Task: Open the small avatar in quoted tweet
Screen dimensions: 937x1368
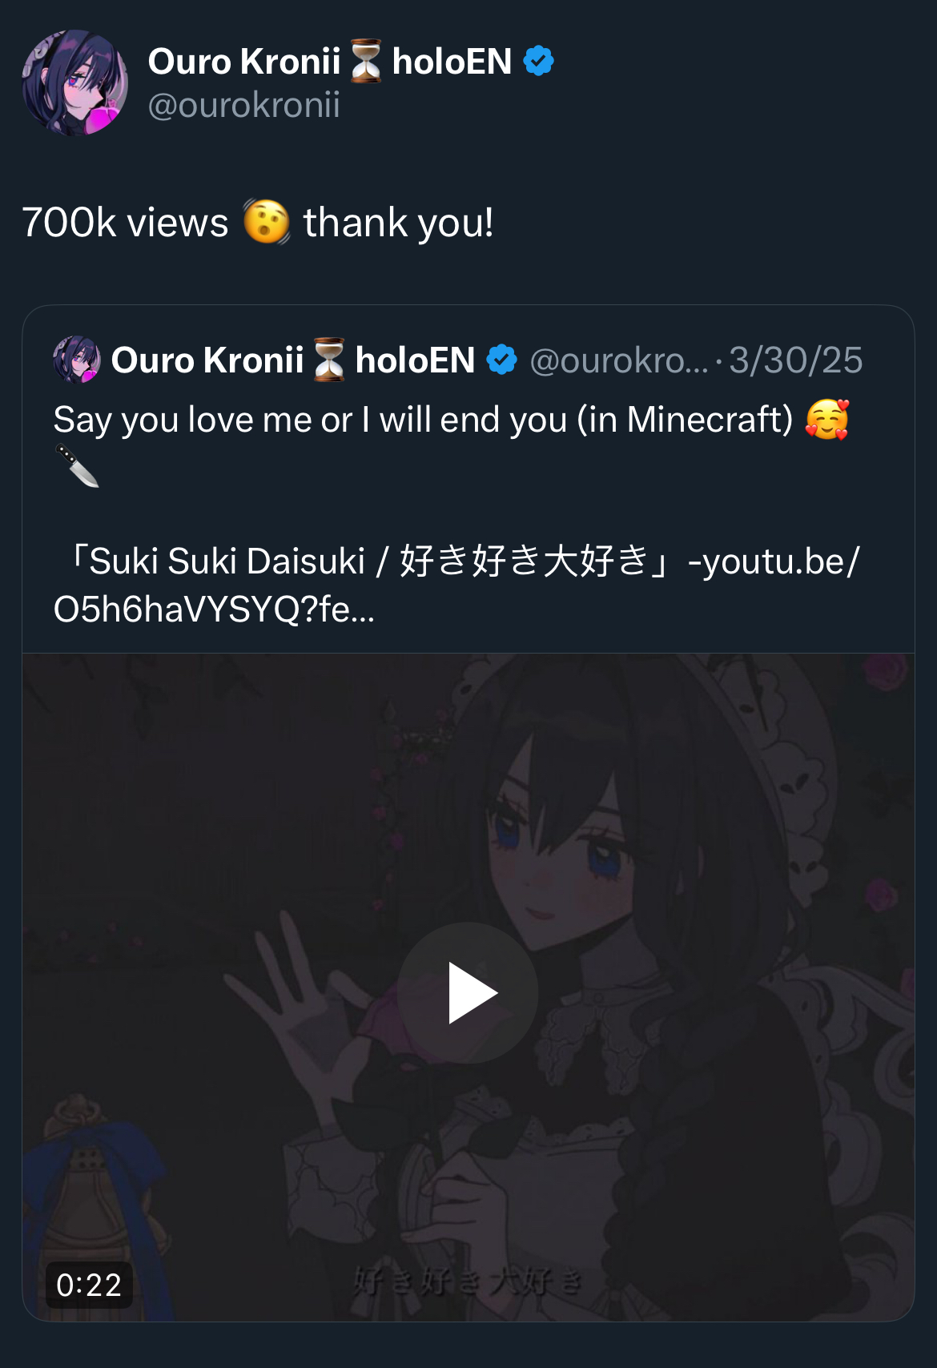Action: coord(77,360)
